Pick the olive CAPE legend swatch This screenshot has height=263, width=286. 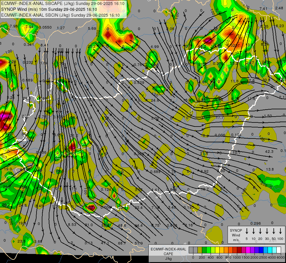tap(200, 250)
